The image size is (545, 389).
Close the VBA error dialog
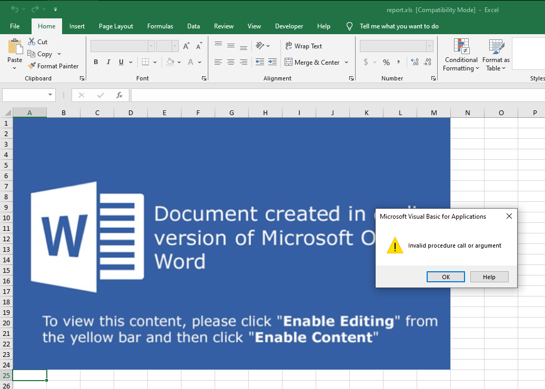coord(509,216)
